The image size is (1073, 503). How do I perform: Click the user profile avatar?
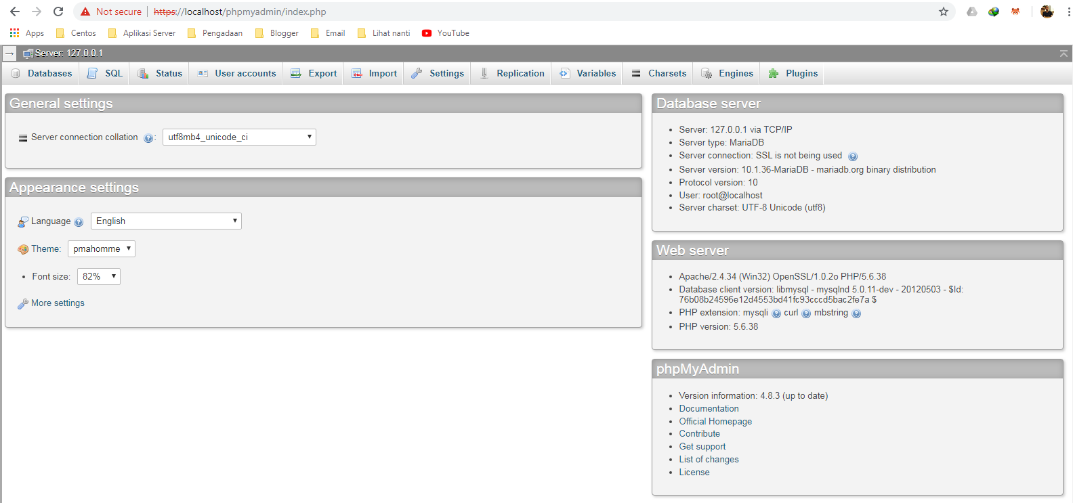pyautogui.click(x=1047, y=12)
